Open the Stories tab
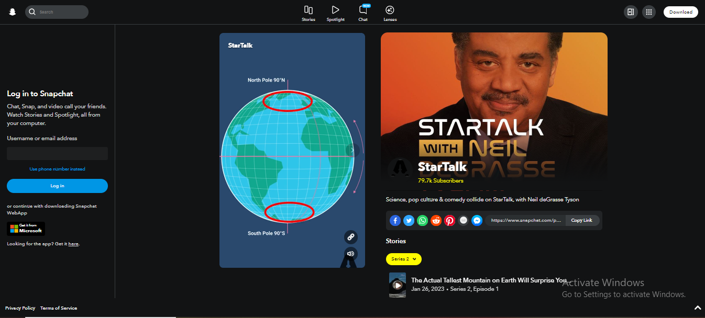This screenshot has height=318, width=705. [309, 14]
